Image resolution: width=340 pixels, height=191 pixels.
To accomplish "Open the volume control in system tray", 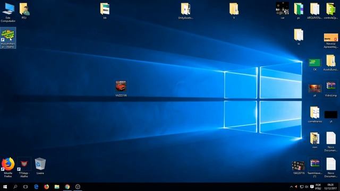I will 307,187.
